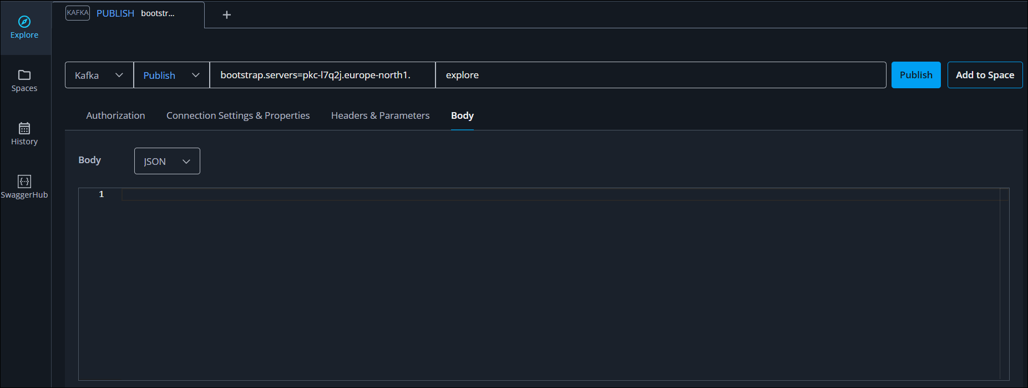Click the explore topic input field
Viewport: 1028px width, 388px height.
coord(661,75)
